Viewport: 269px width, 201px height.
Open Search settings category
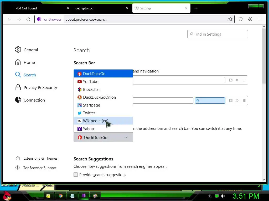[x=25, y=75]
